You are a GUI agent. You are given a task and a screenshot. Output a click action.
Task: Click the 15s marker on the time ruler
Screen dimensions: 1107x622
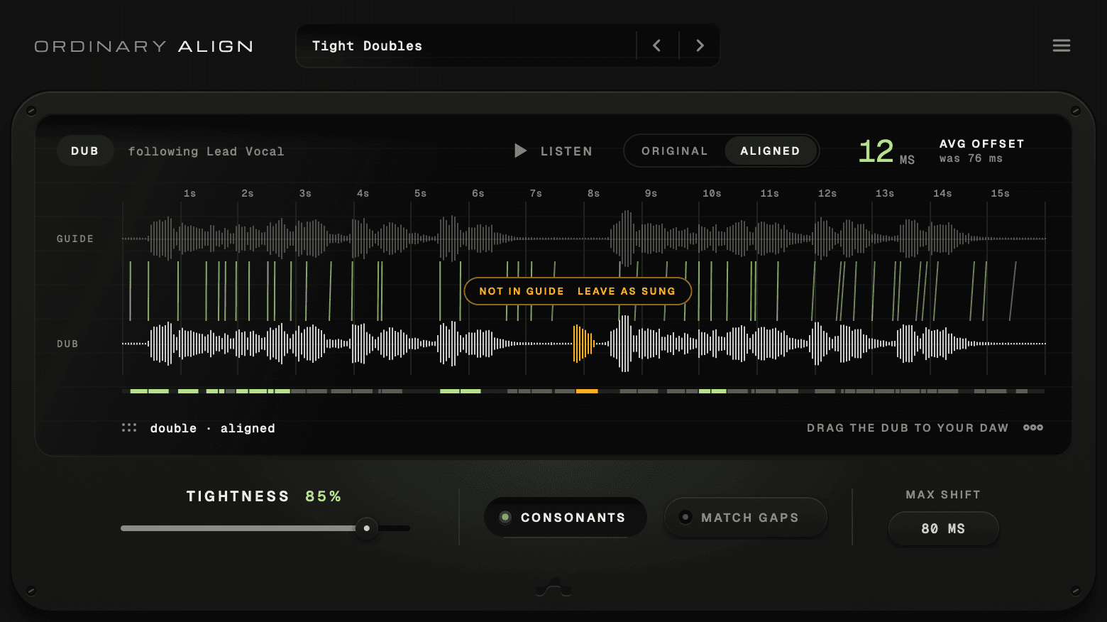[1000, 193]
